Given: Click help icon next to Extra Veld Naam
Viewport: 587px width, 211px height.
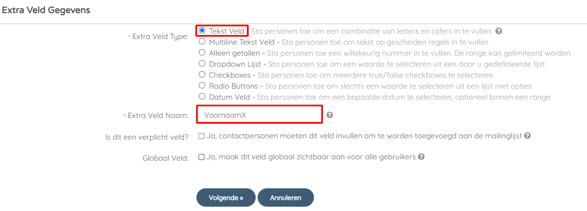Looking at the screenshot, I should 330,115.
